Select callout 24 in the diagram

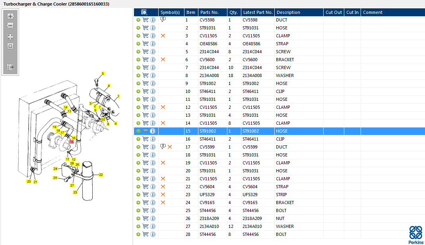55,169
